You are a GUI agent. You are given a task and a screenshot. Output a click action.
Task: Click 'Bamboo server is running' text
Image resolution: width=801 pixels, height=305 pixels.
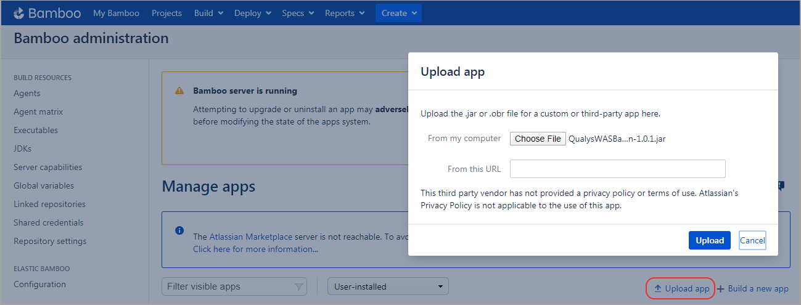tap(245, 91)
